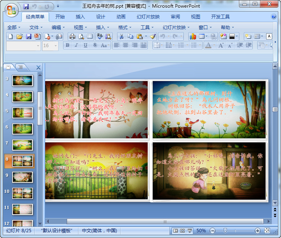Click Decrease Font Size icon

tap(230, 45)
